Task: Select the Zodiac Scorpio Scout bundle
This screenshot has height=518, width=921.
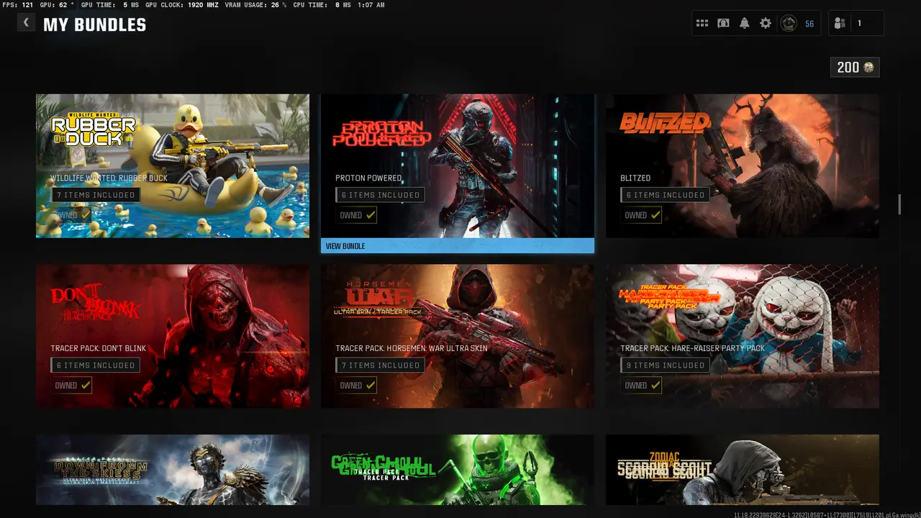Action: click(742, 469)
